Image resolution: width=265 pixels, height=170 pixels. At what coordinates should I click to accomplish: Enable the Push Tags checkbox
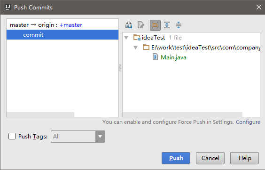point(12,136)
